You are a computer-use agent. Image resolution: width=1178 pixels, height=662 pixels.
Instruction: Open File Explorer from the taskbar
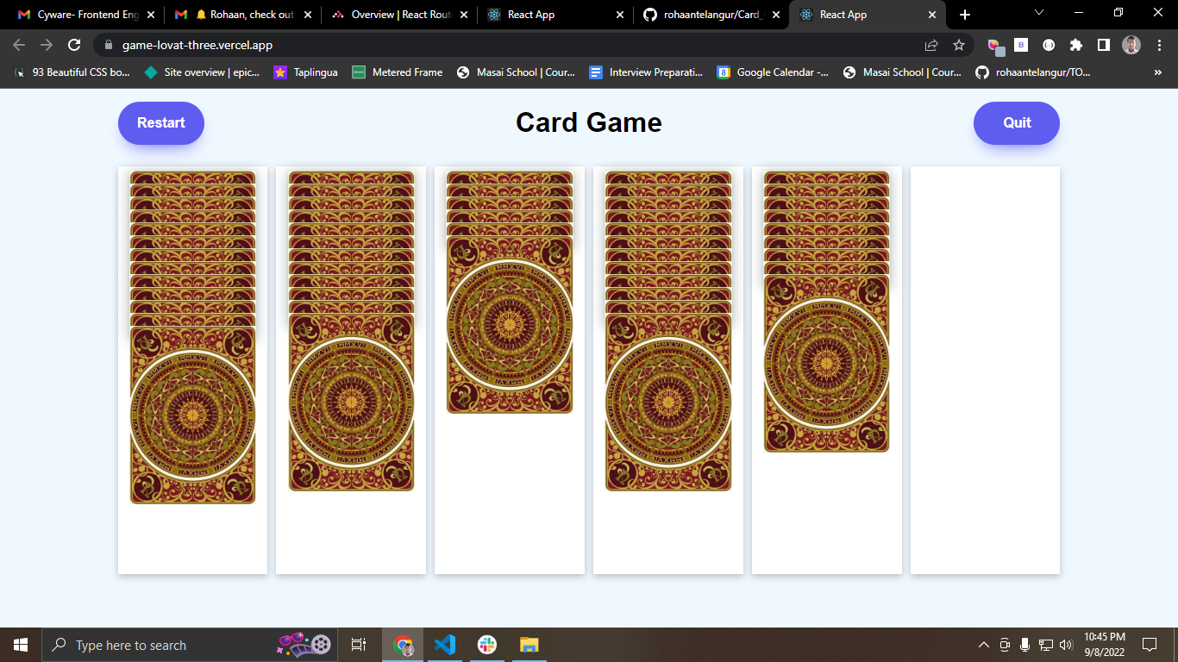tap(529, 644)
